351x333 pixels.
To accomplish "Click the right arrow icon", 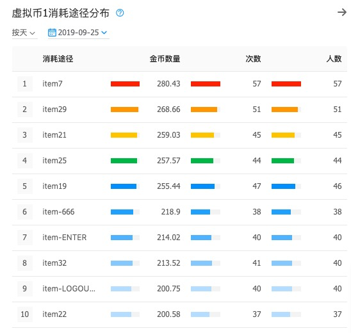I will tap(342, 12).
